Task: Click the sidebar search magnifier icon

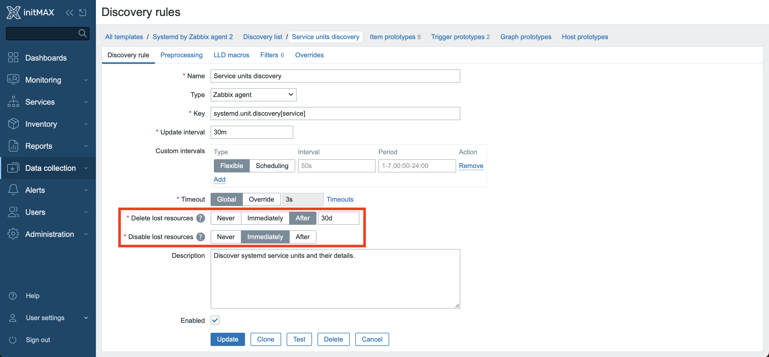Action: click(x=82, y=33)
